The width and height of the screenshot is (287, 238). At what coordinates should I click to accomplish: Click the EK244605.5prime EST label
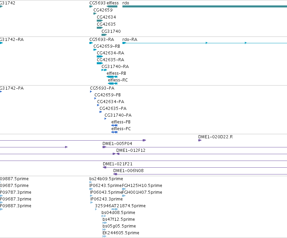pos(121,233)
